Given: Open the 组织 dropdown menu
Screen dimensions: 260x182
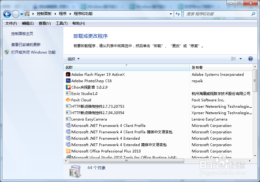Looking at the screenshot, I should pos(74,59).
